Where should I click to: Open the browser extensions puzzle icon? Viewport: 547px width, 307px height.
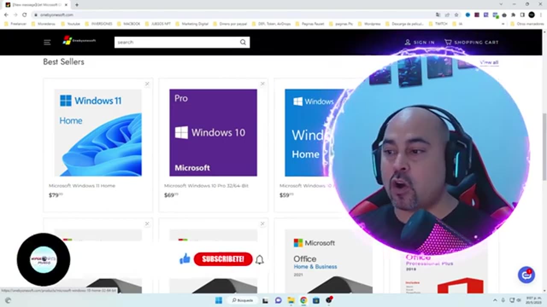(x=513, y=14)
